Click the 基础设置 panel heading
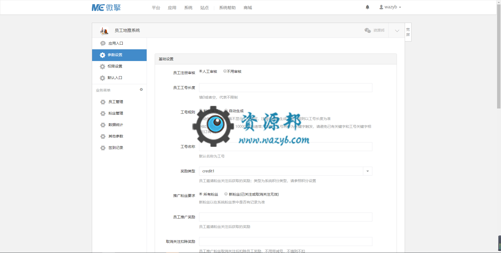501x253 pixels. tap(166, 59)
